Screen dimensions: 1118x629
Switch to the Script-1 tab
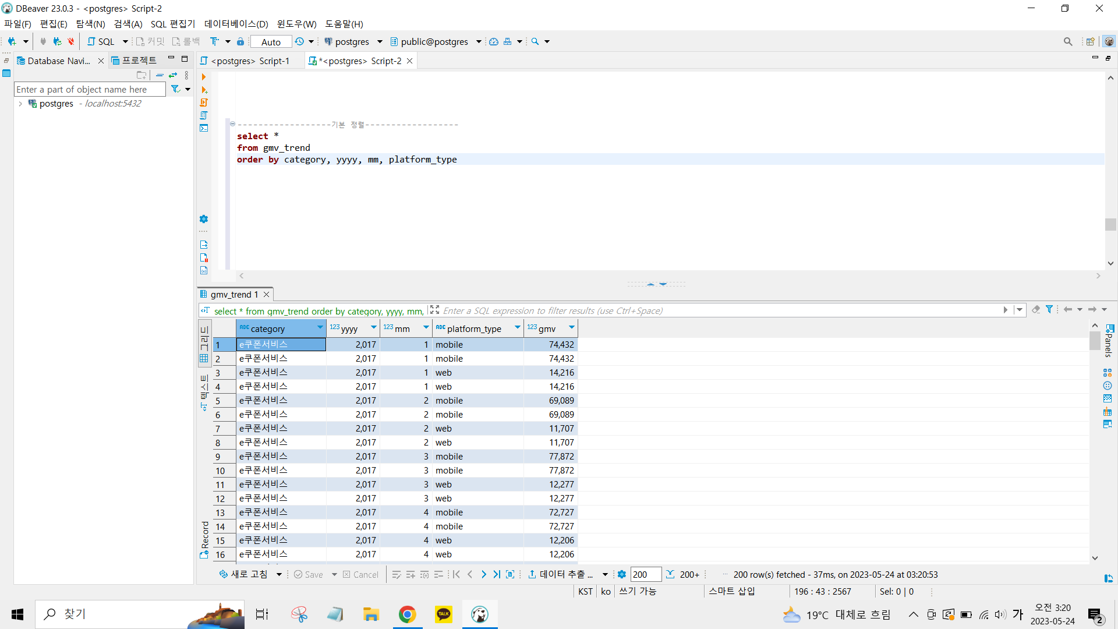pyautogui.click(x=250, y=61)
